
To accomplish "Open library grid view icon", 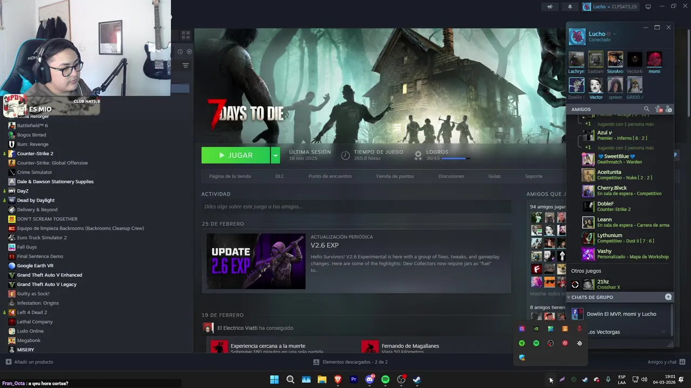I will pos(186,35).
